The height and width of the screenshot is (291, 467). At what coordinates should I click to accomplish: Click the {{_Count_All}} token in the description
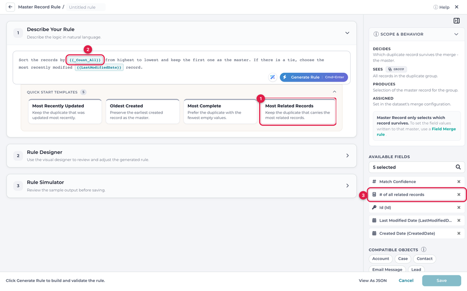(x=85, y=60)
